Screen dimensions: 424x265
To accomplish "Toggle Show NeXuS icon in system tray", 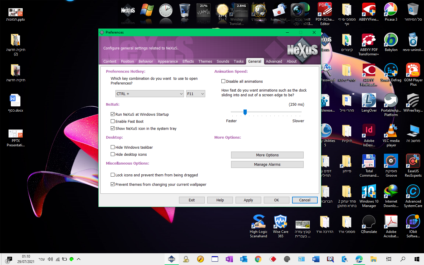I will (x=112, y=128).
